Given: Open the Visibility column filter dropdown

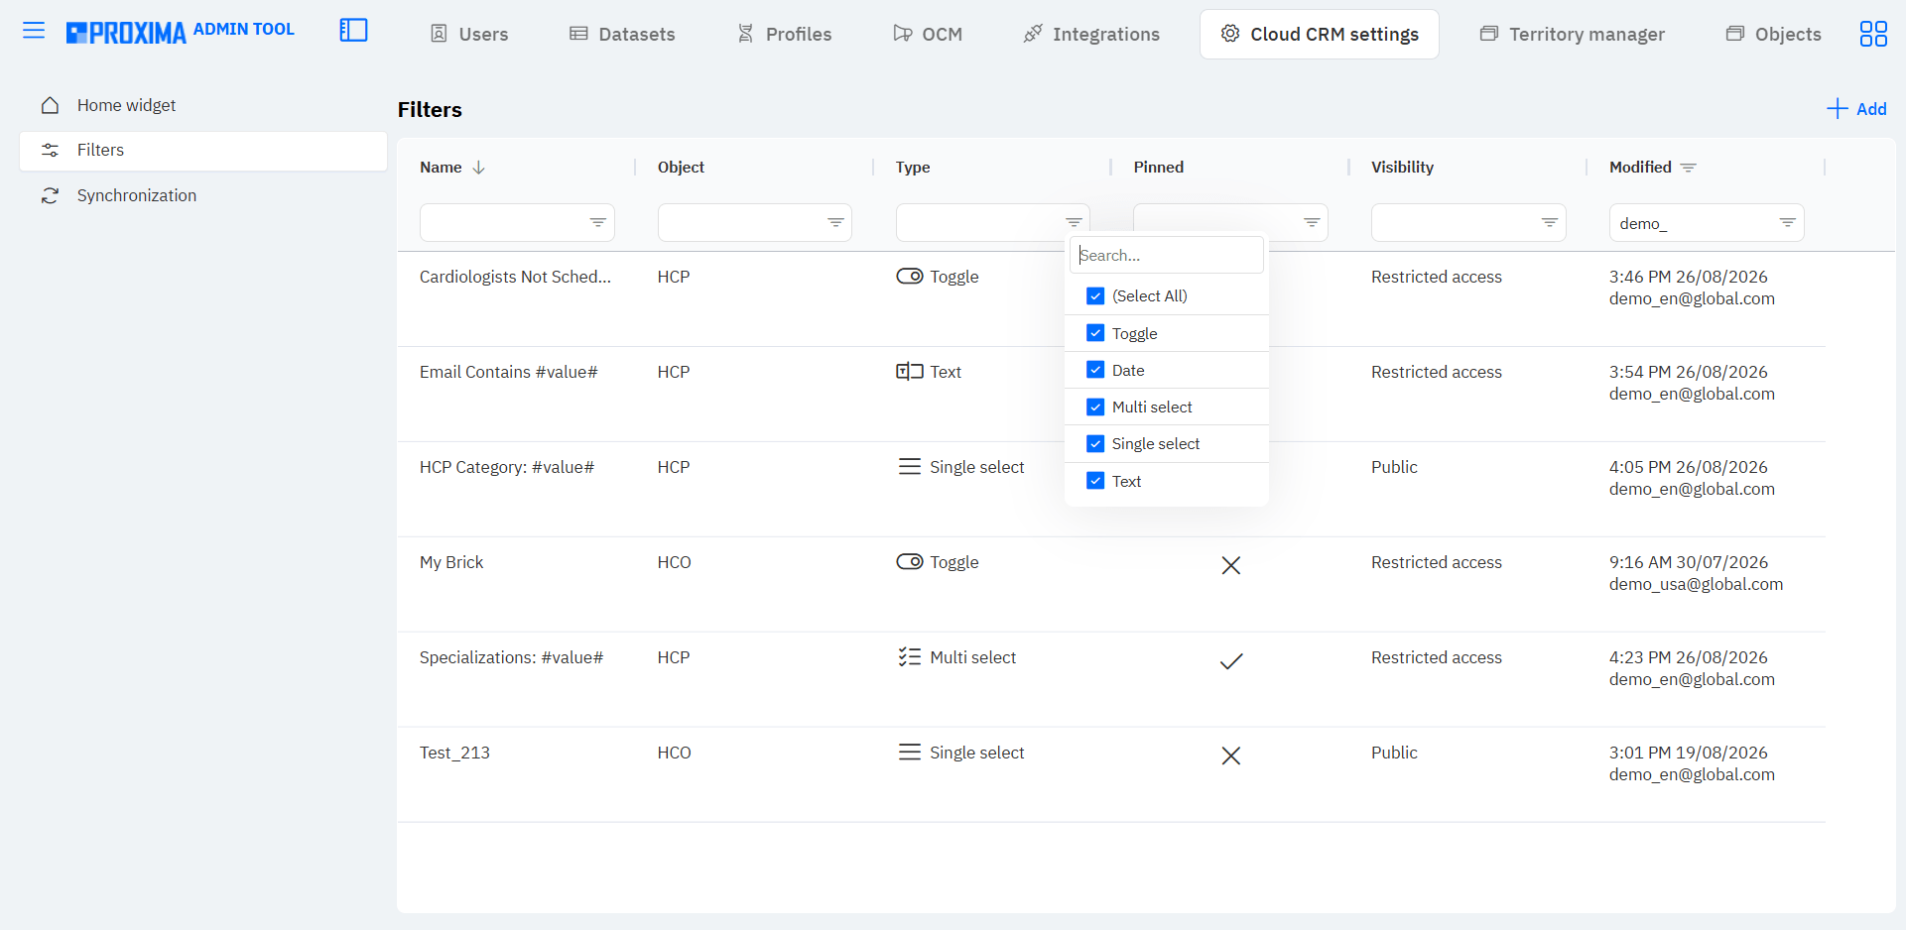Looking at the screenshot, I should [1550, 222].
